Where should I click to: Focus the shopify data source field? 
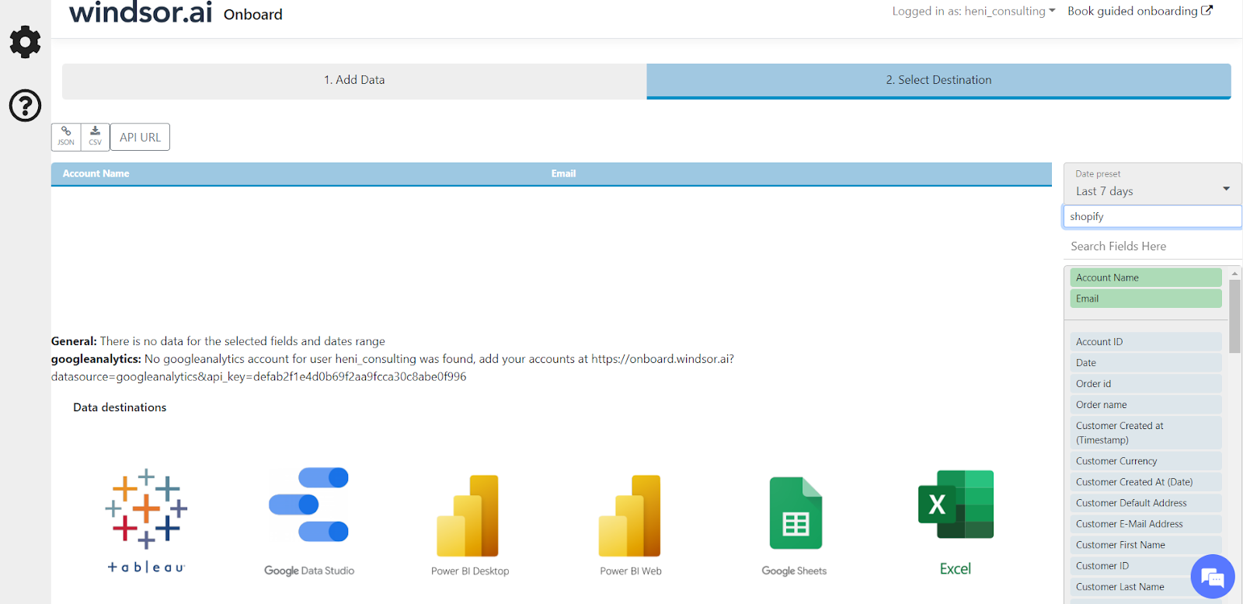click(1152, 217)
